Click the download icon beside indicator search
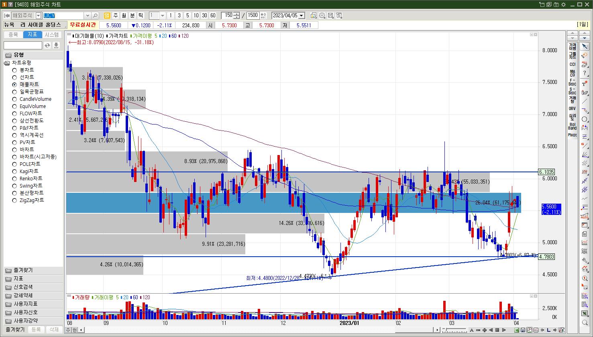Image resolution: width=593 pixels, height=337 pixels. pos(56,45)
